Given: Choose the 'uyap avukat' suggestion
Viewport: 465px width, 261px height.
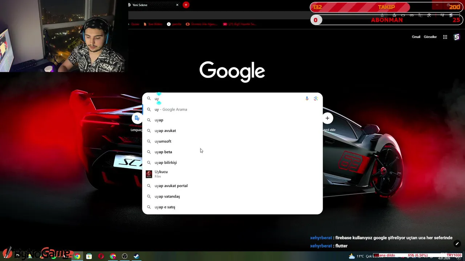Looking at the screenshot, I should (x=232, y=130).
